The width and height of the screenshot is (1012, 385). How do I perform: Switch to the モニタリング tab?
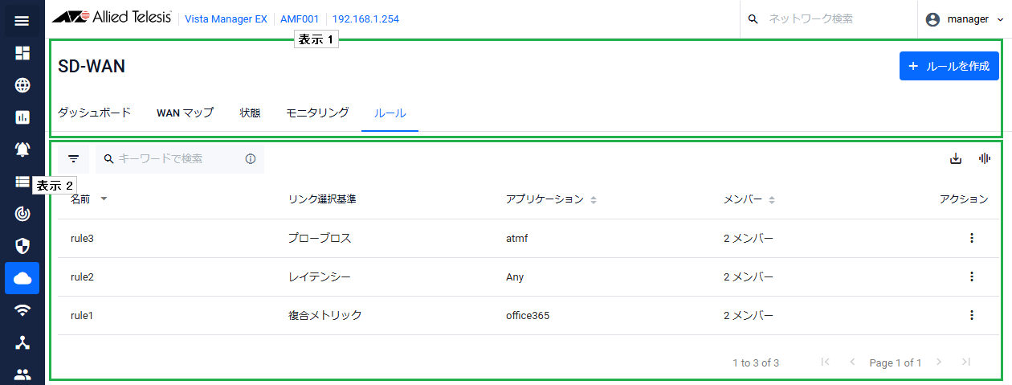317,113
